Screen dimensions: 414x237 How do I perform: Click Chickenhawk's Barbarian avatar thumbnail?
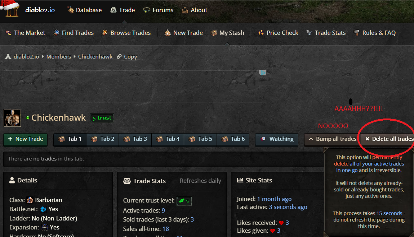(12, 118)
